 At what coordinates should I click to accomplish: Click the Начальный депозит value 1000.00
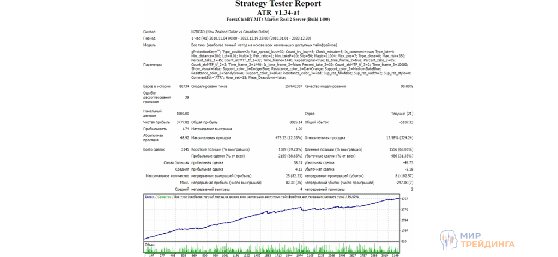tap(183, 114)
